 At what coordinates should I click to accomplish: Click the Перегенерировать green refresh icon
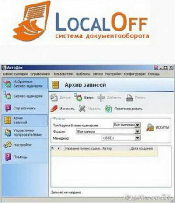click(108, 109)
